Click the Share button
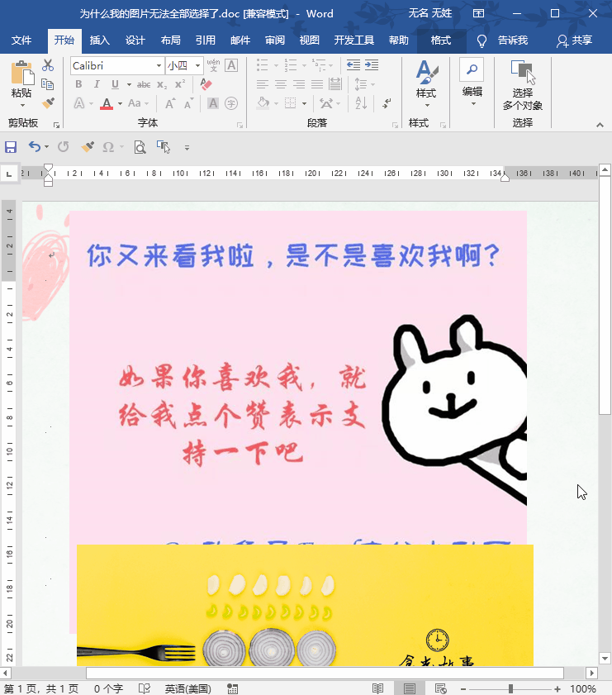612x695 pixels. click(575, 40)
